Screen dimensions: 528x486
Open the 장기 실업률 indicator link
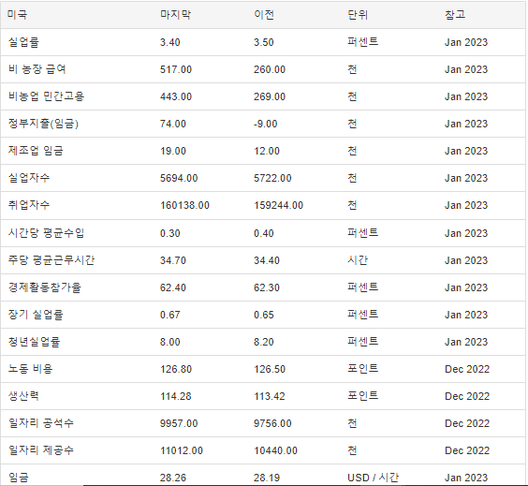36,315
